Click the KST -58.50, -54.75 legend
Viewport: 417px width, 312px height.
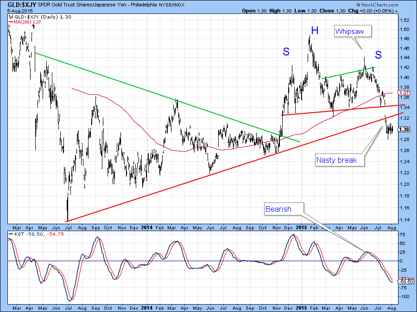(x=38, y=234)
